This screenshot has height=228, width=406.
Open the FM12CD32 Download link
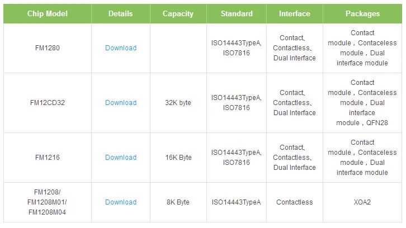[121, 103]
